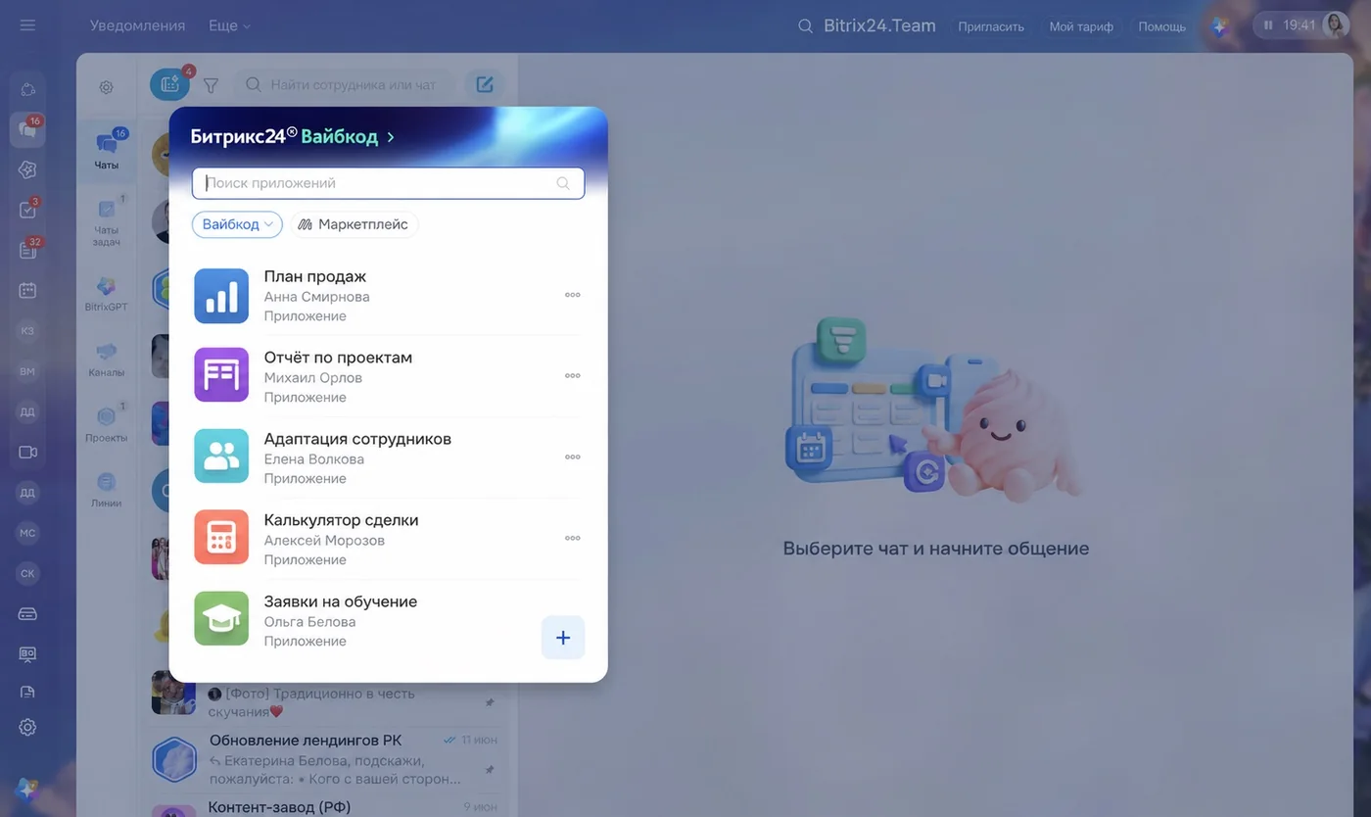1371x817 pixels.
Task: Open the Контент-завод (РФ) chat
Action: (327, 807)
